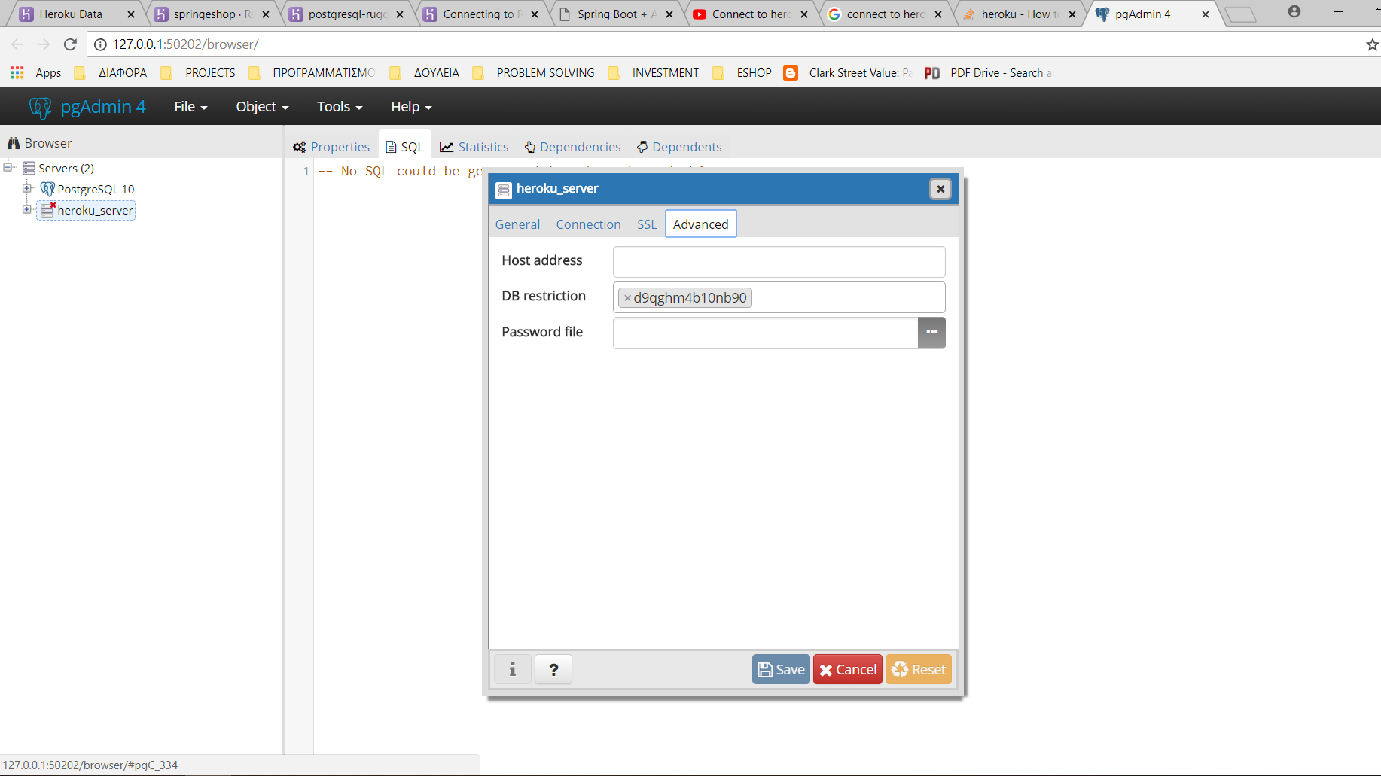Click the disconnected heroku_server icon
The width and height of the screenshot is (1381, 776).
point(47,210)
